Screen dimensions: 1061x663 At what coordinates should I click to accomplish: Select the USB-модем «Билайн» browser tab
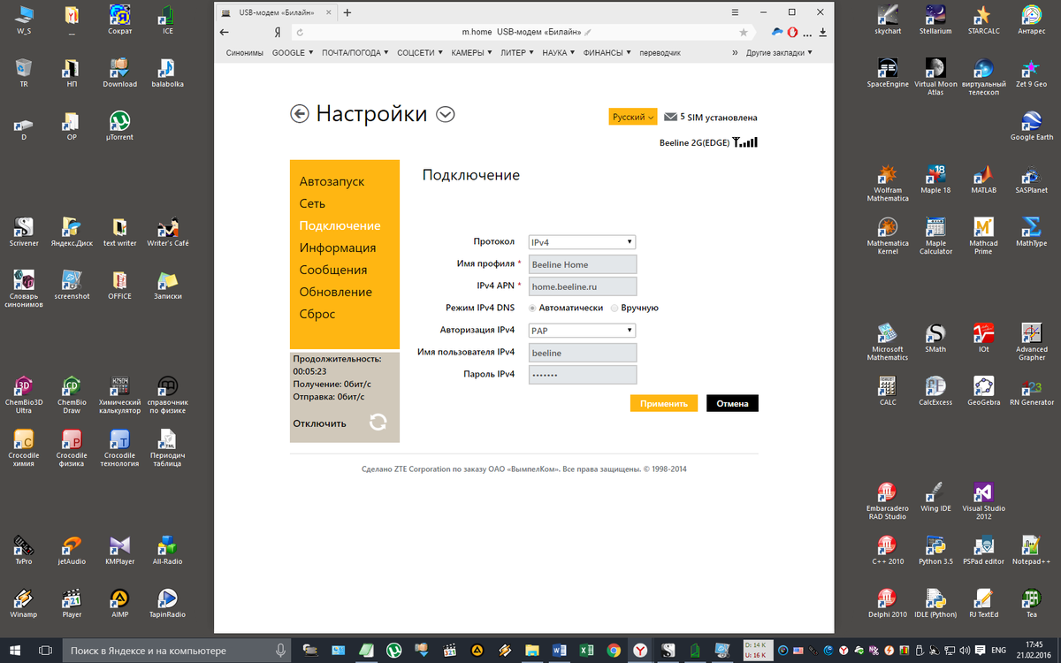pos(276,12)
